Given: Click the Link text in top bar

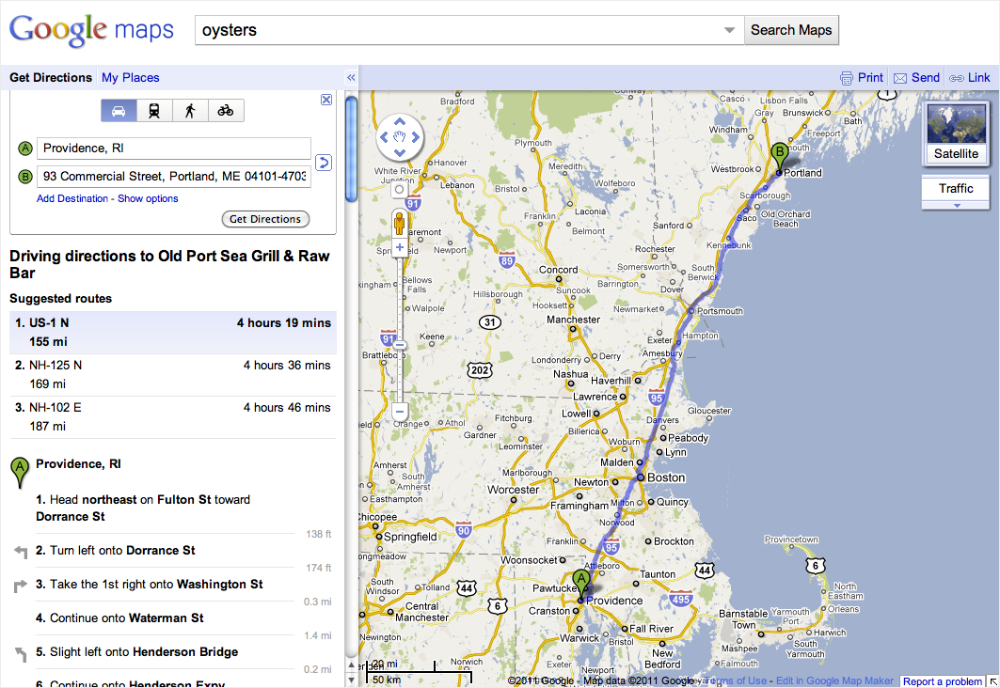Looking at the screenshot, I should click(979, 78).
